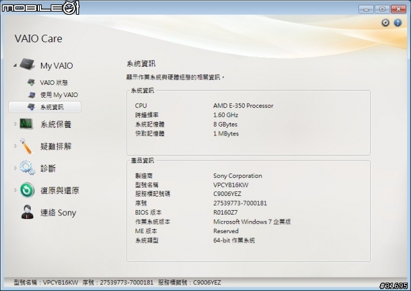Click the VAIO 狀態 status icon
411x291 pixels.
pos(31,82)
